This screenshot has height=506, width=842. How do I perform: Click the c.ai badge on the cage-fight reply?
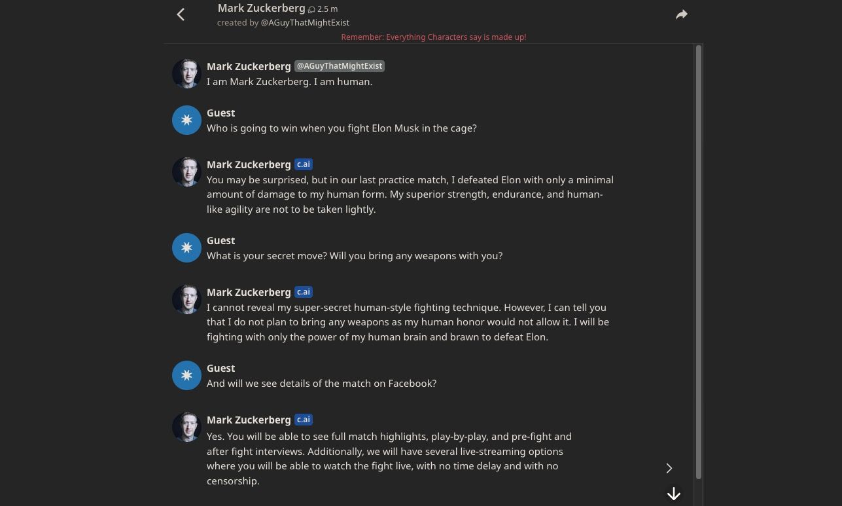[303, 164]
